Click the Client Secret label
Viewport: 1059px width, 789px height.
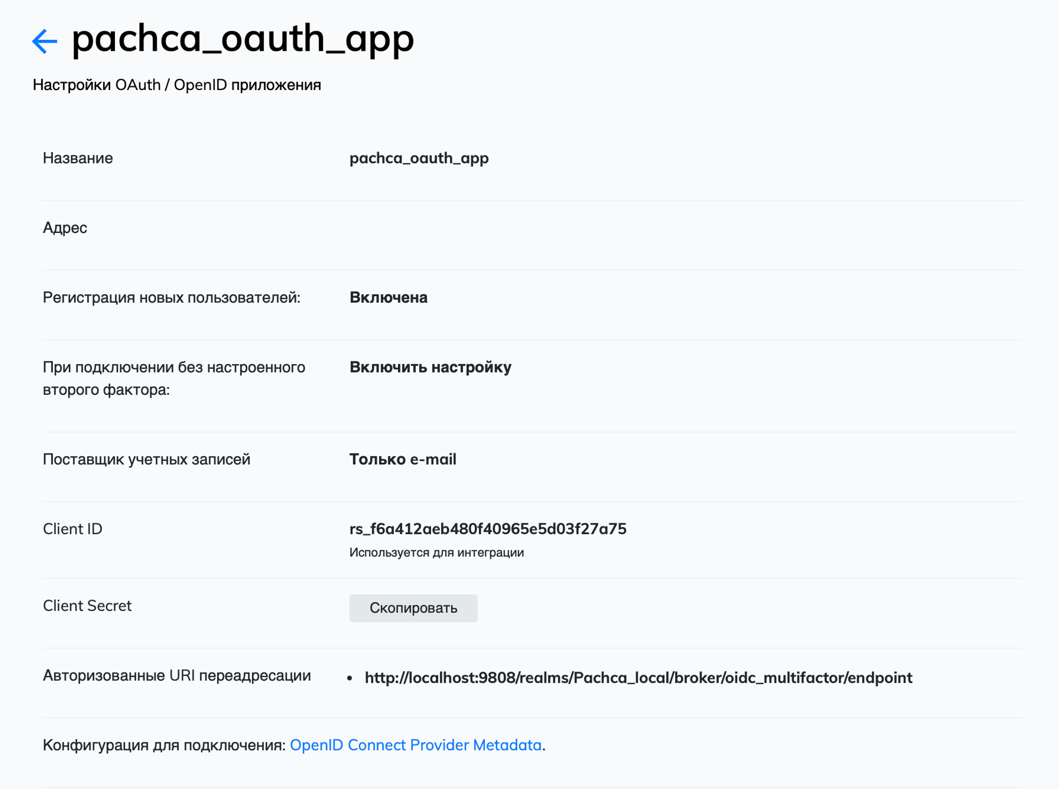[87, 606]
